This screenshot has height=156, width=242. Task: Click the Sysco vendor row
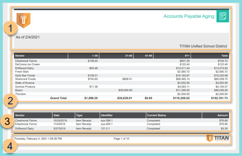121,90
